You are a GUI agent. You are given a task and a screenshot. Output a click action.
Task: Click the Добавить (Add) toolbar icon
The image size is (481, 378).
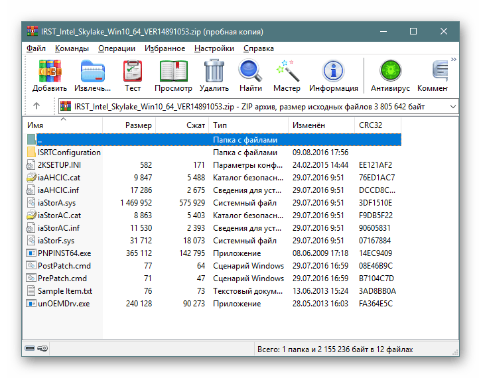click(x=50, y=72)
